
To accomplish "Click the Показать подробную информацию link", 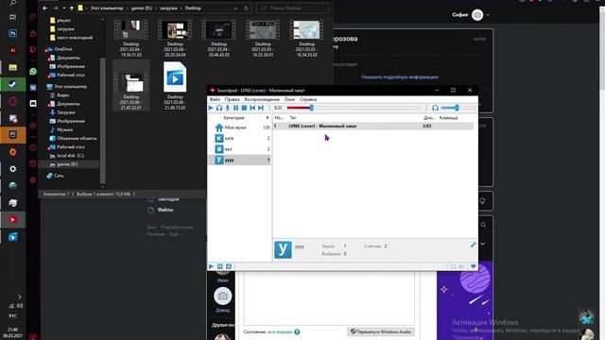I will coord(400,77).
